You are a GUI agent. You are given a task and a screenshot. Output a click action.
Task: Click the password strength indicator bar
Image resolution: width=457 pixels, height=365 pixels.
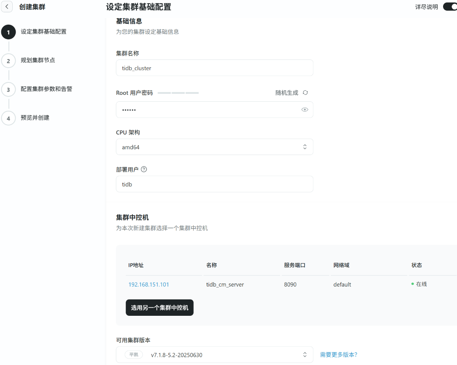point(178,93)
